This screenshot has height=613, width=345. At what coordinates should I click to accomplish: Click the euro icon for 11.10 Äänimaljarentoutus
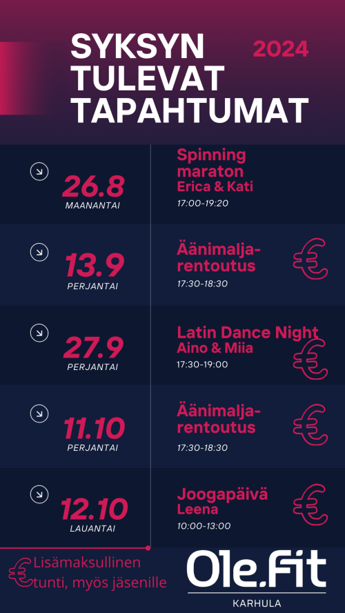pos(310,425)
